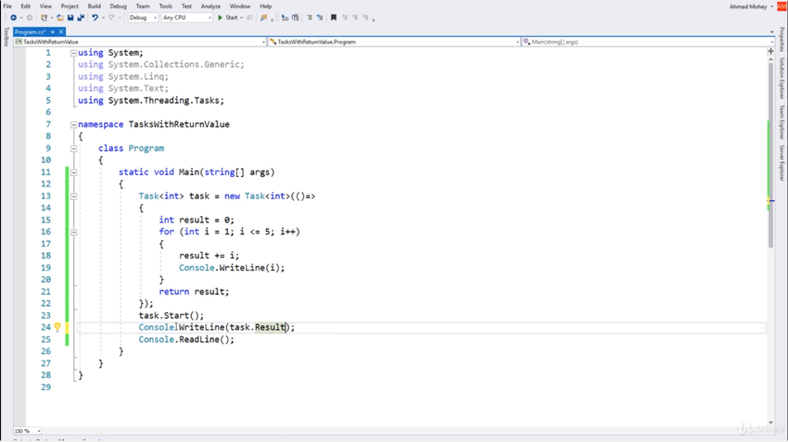Open the Main(string[] args) member dropdown
788x442 pixels.
[646, 42]
